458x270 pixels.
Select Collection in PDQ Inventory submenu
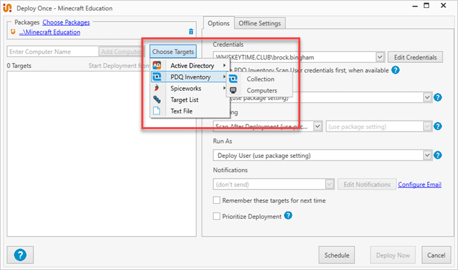260,79
